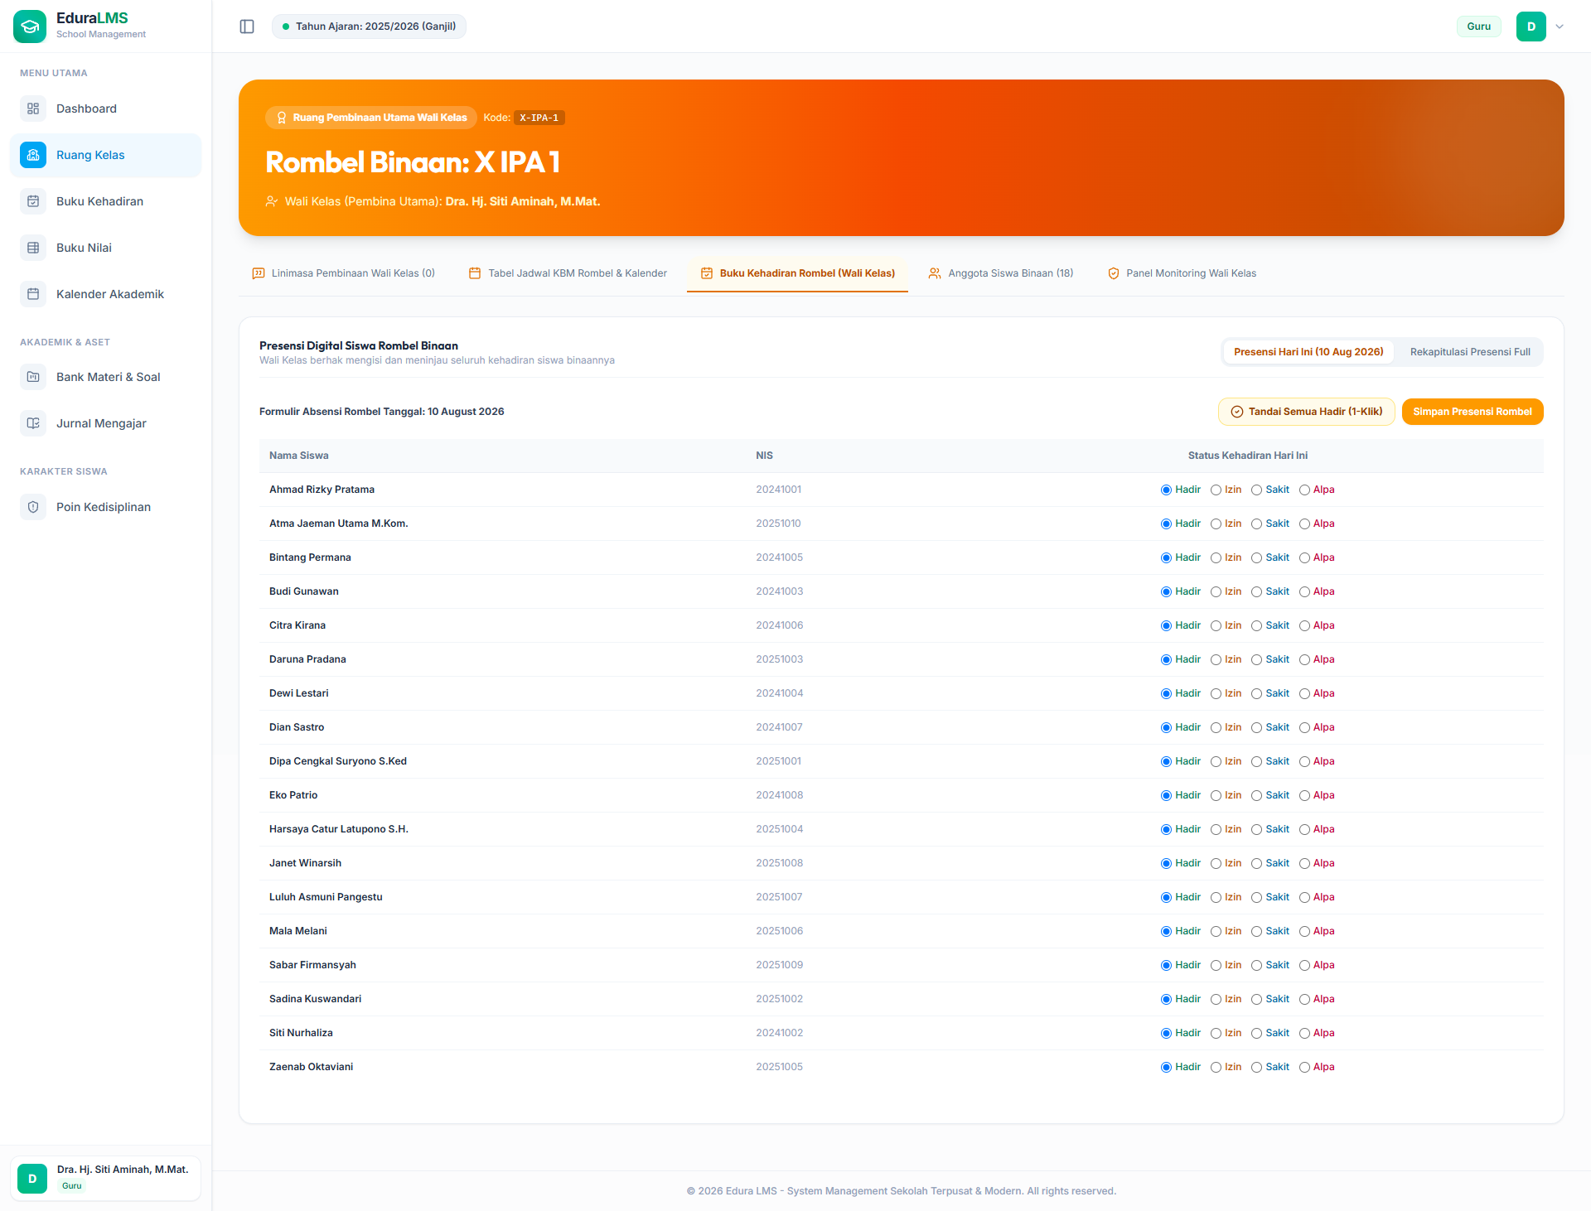
Task: Click the D avatar in sidebar footer
Action: click(32, 1179)
